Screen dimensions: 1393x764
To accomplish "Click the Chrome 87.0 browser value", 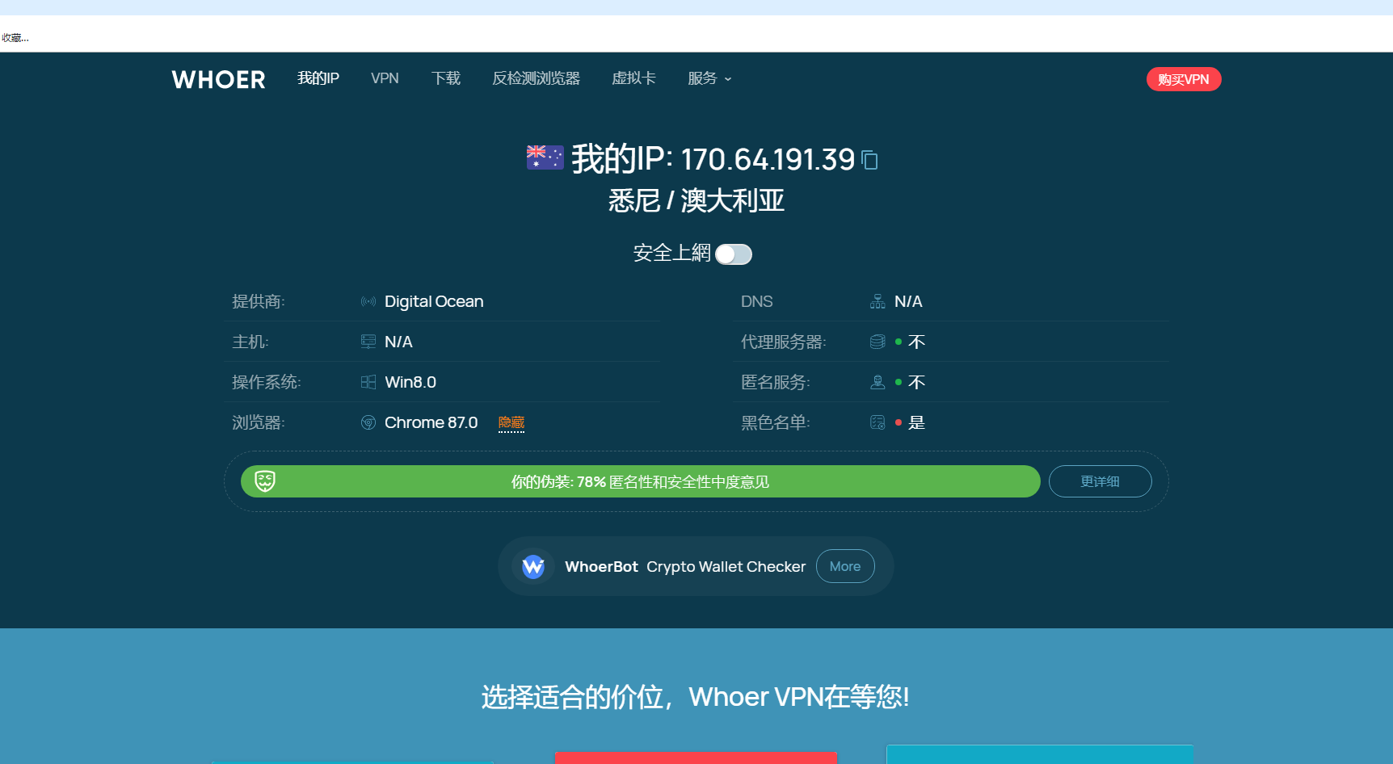I will click(x=431, y=422).
